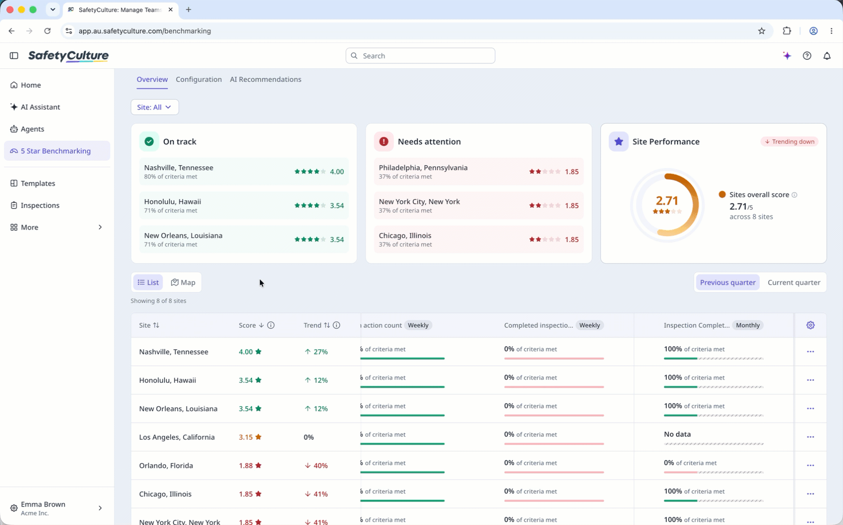
Task: Click Orlando, Florida site name
Action: [x=166, y=466]
